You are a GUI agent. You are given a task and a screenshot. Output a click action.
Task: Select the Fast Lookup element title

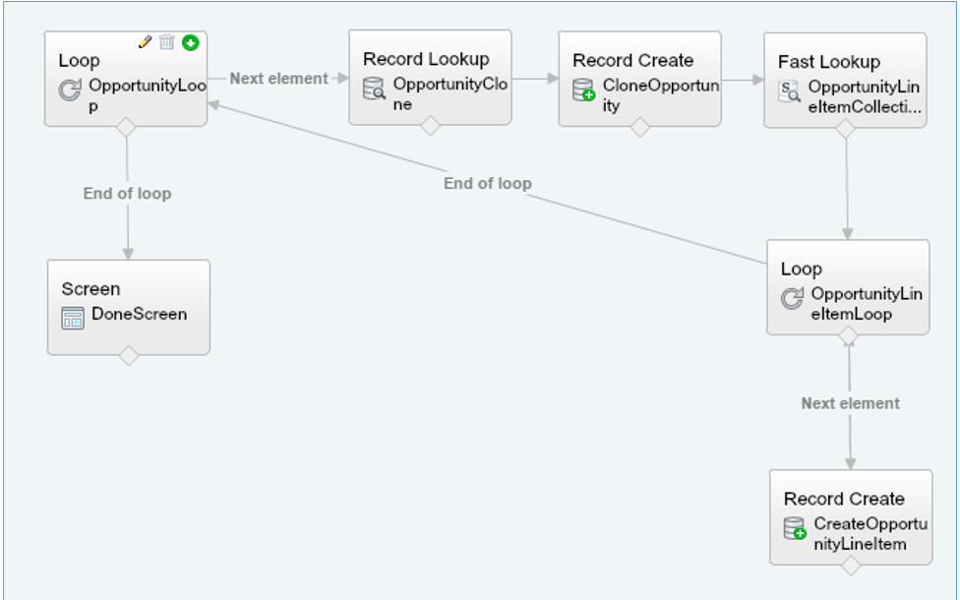pos(829,61)
